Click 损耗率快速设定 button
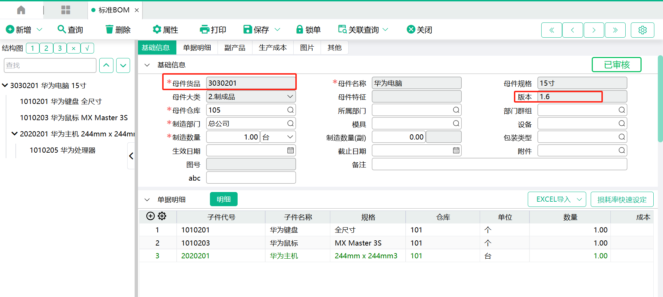The image size is (663, 297). point(622,199)
